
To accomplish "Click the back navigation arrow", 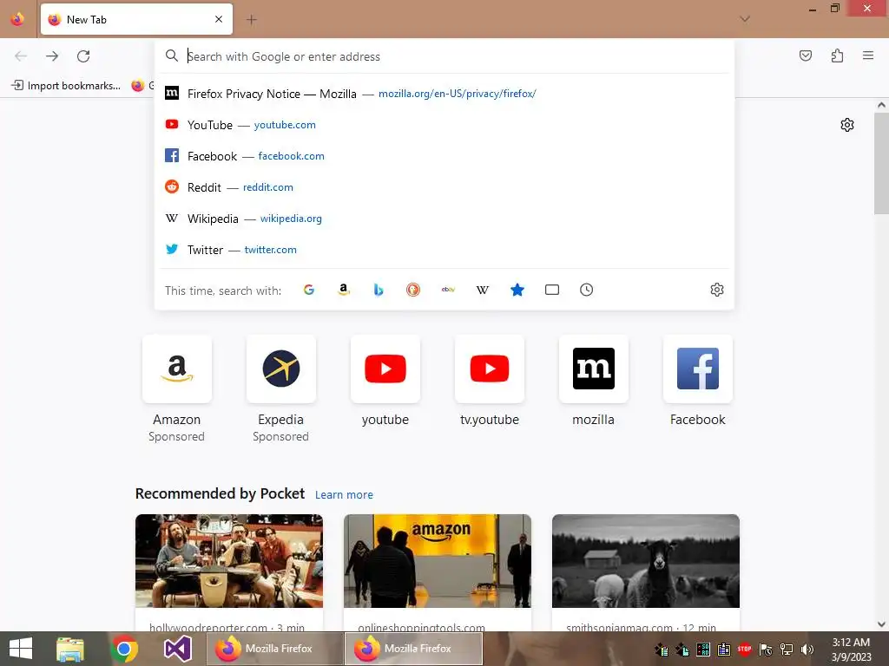I will click(21, 56).
